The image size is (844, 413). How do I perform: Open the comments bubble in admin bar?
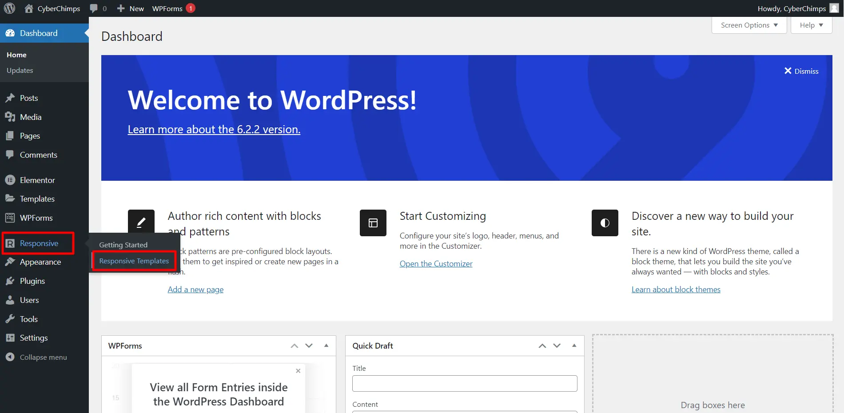(x=94, y=8)
